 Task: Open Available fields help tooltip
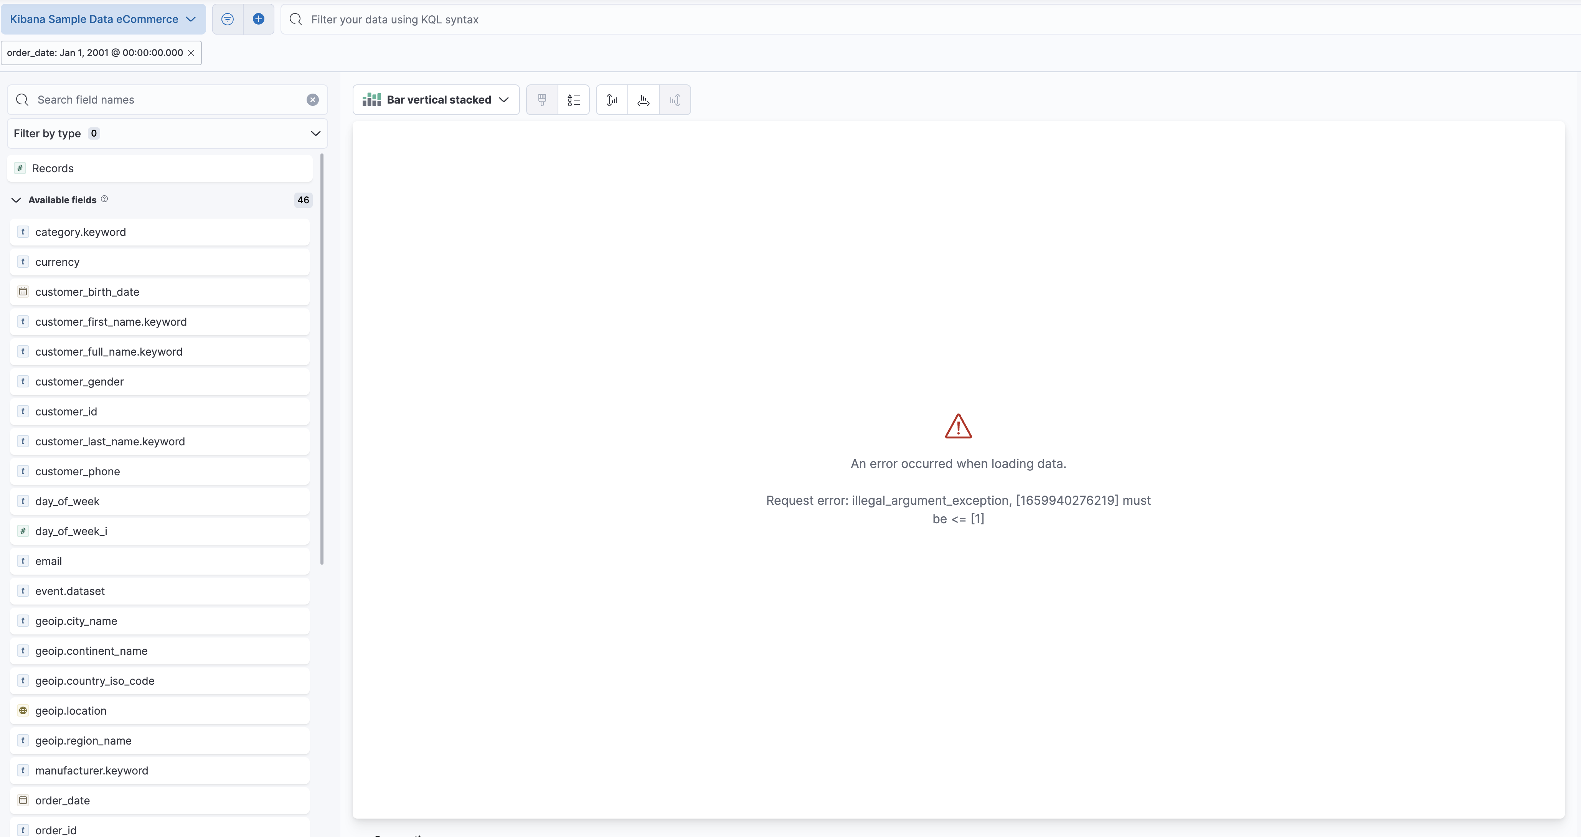click(x=104, y=199)
